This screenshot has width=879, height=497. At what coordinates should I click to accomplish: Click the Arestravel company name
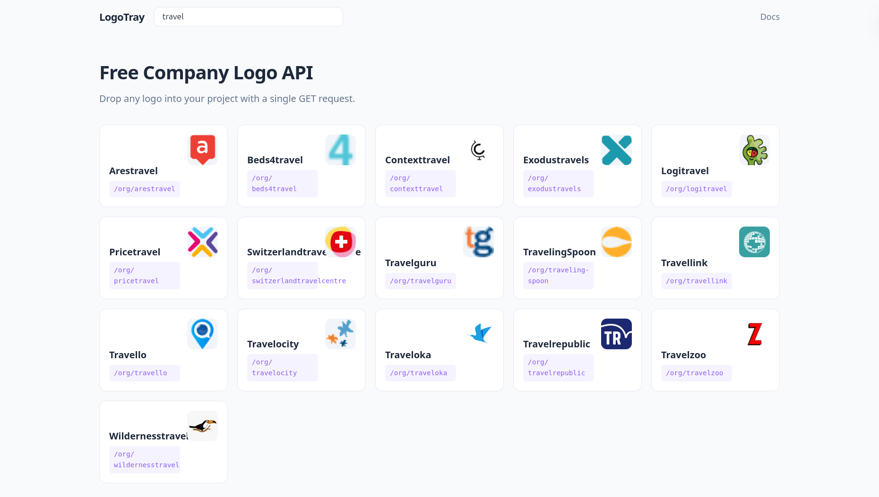coord(133,171)
